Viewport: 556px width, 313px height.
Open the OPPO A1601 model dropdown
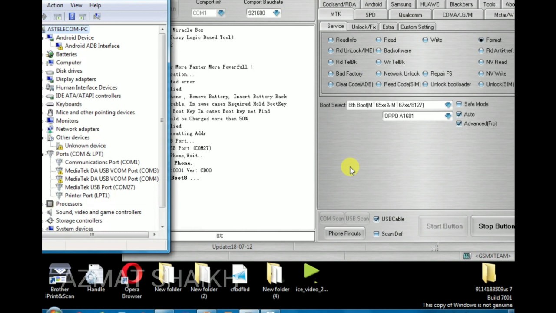tap(448, 116)
